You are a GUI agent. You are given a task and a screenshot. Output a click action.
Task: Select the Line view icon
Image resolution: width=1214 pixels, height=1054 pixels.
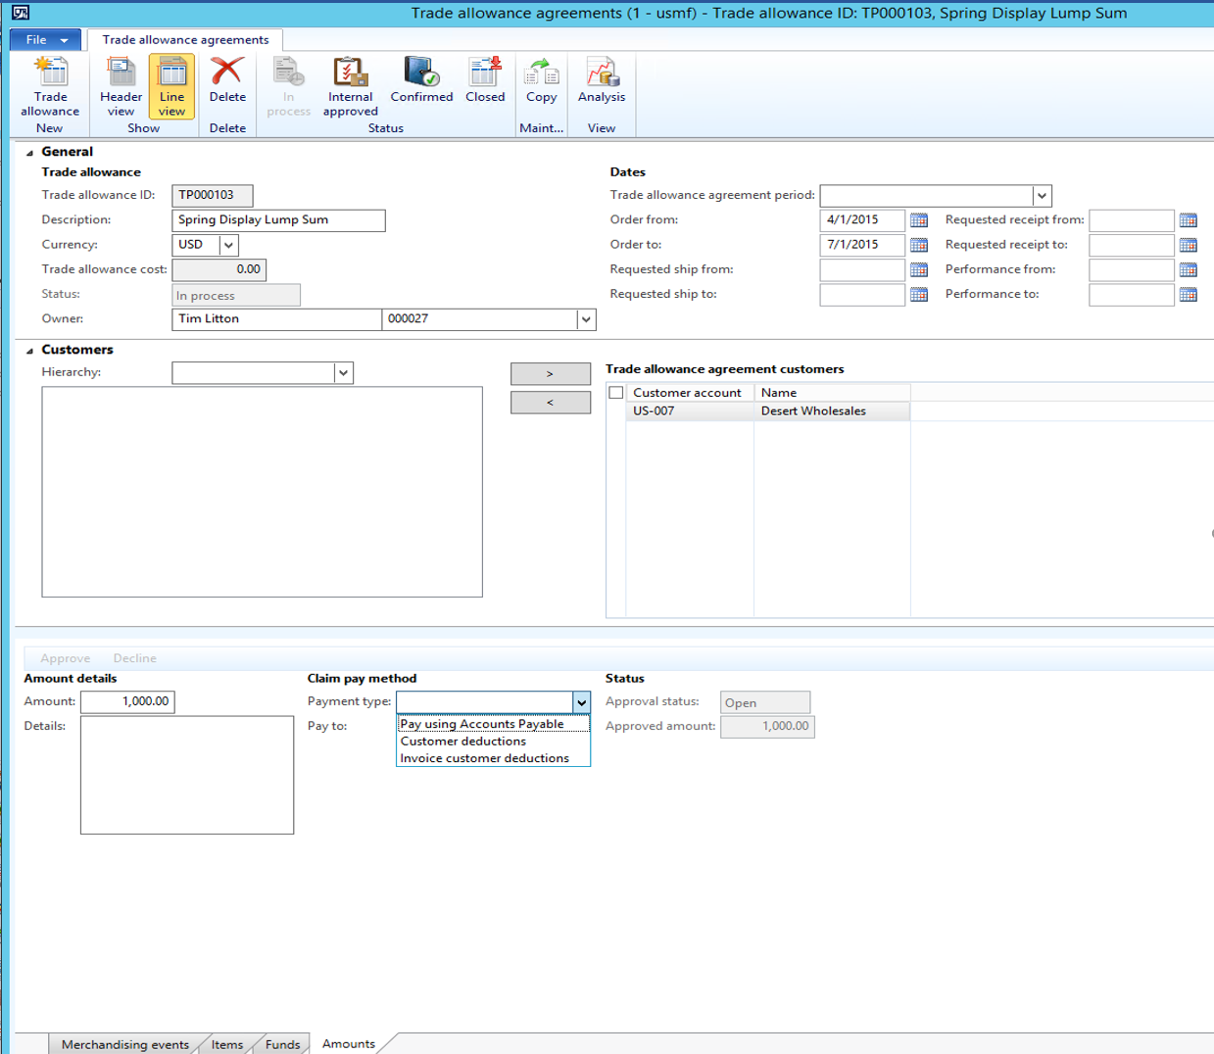tap(171, 82)
